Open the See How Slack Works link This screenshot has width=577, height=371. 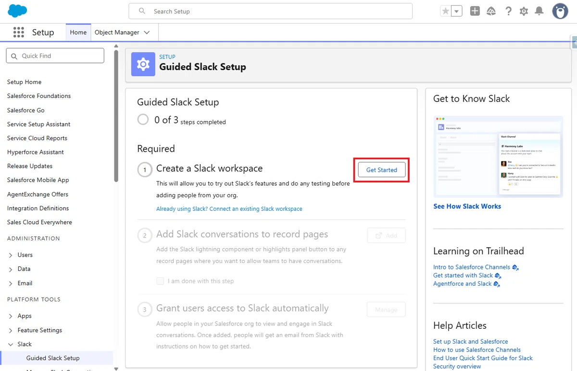(467, 206)
